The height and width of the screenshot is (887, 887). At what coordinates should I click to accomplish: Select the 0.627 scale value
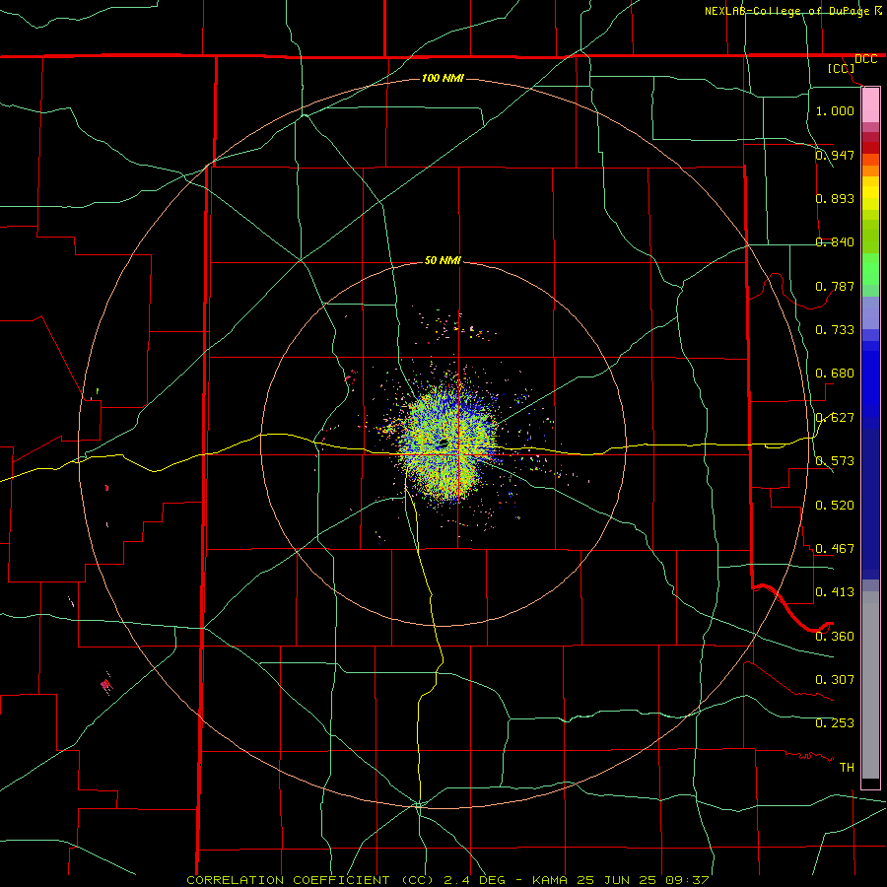pyautogui.click(x=835, y=418)
